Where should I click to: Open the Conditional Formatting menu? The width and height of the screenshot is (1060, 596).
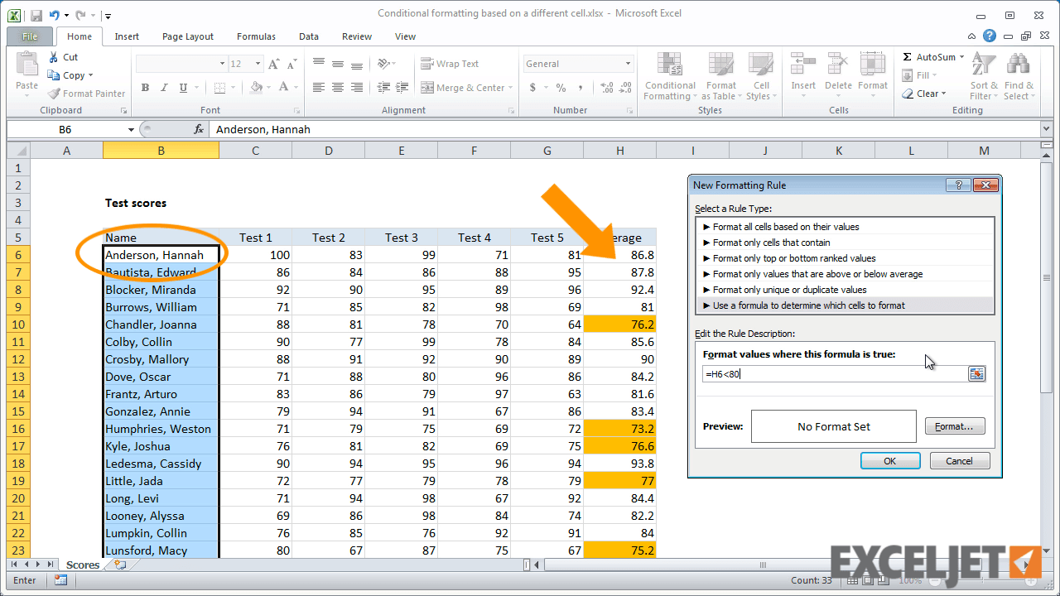pyautogui.click(x=669, y=76)
